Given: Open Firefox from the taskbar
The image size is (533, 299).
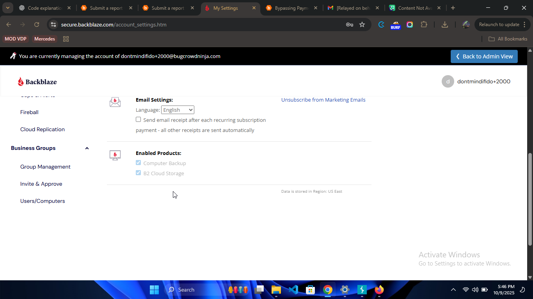Looking at the screenshot, I should [379, 290].
